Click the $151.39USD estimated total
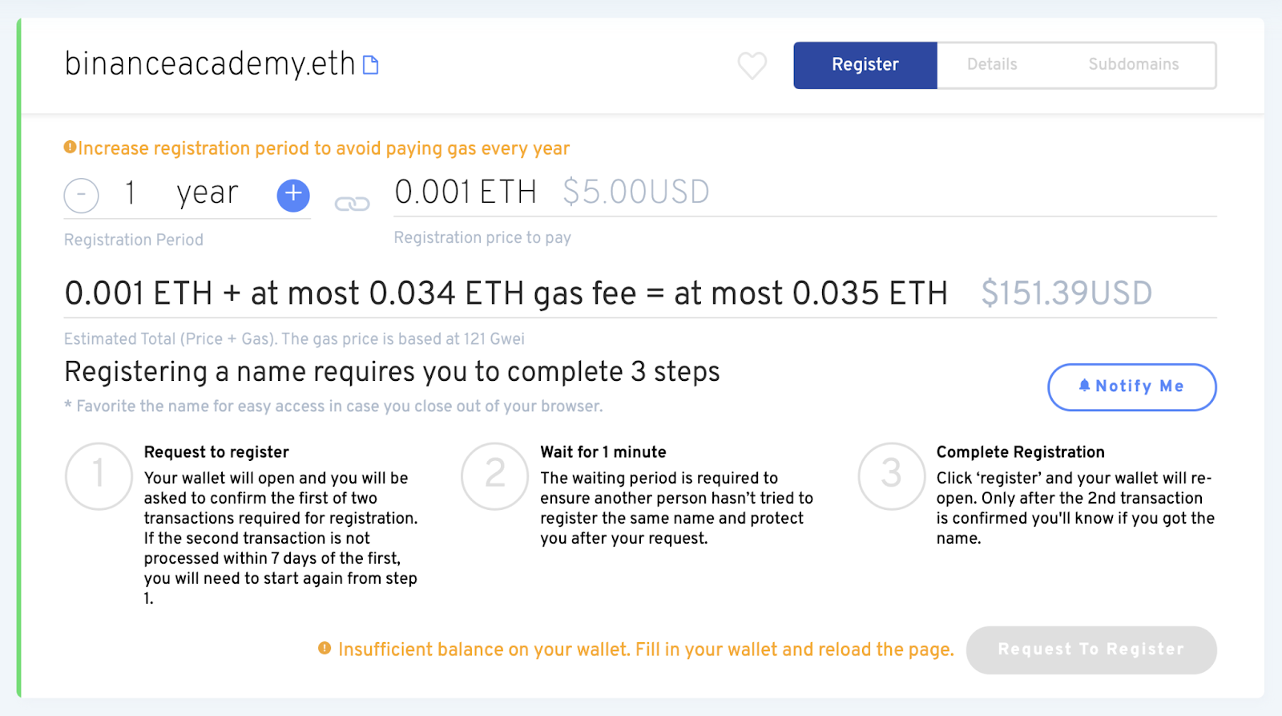 point(1066,293)
